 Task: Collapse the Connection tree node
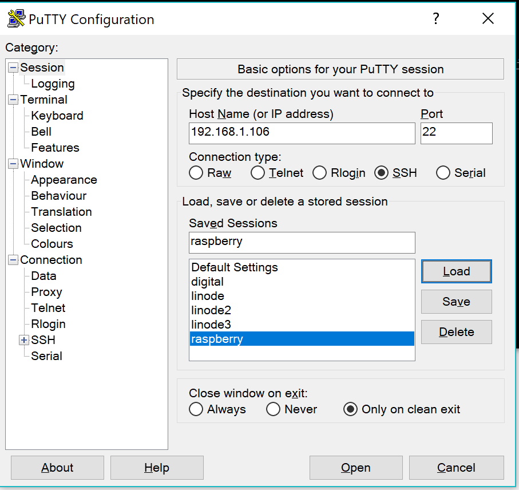click(x=13, y=260)
